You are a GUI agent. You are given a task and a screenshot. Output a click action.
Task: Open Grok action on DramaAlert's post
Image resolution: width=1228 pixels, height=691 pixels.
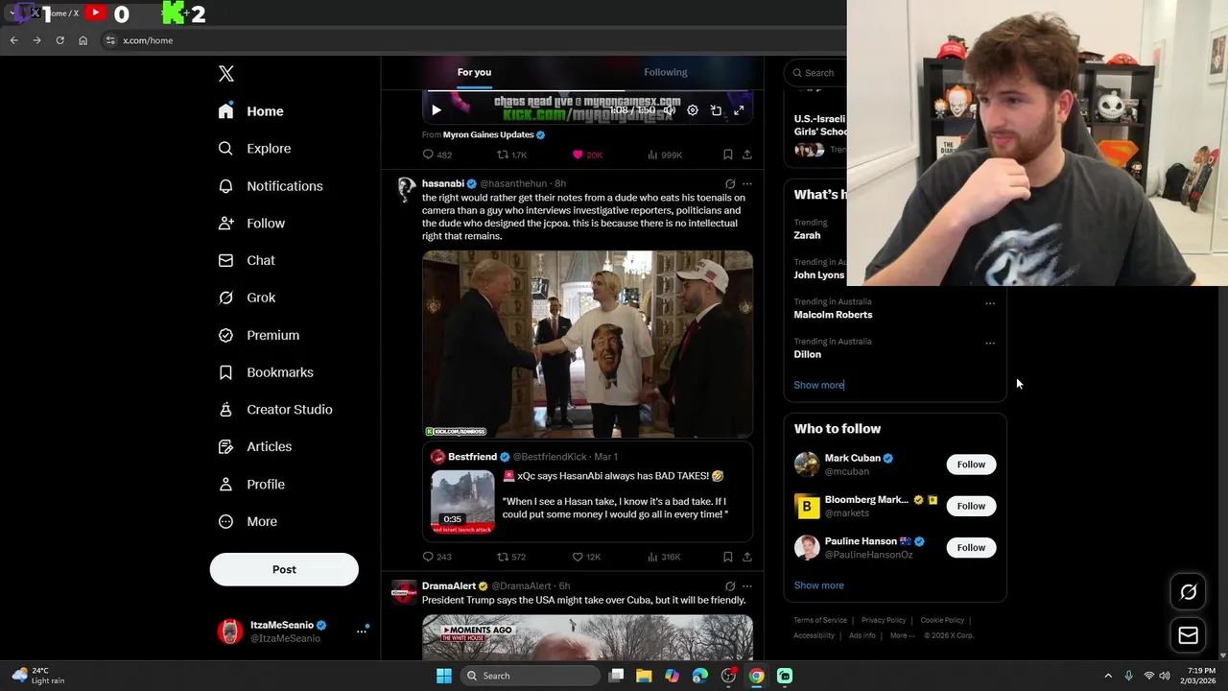[730, 586]
